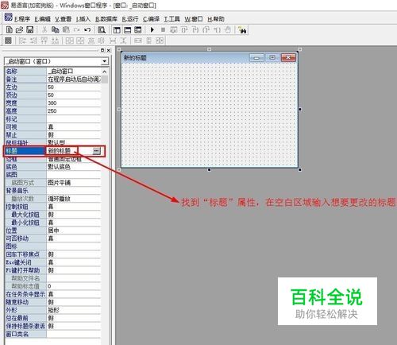Viewport: 397px width, 345px height.
Task: Open the V.查看 menu
Action: [x=64, y=19]
